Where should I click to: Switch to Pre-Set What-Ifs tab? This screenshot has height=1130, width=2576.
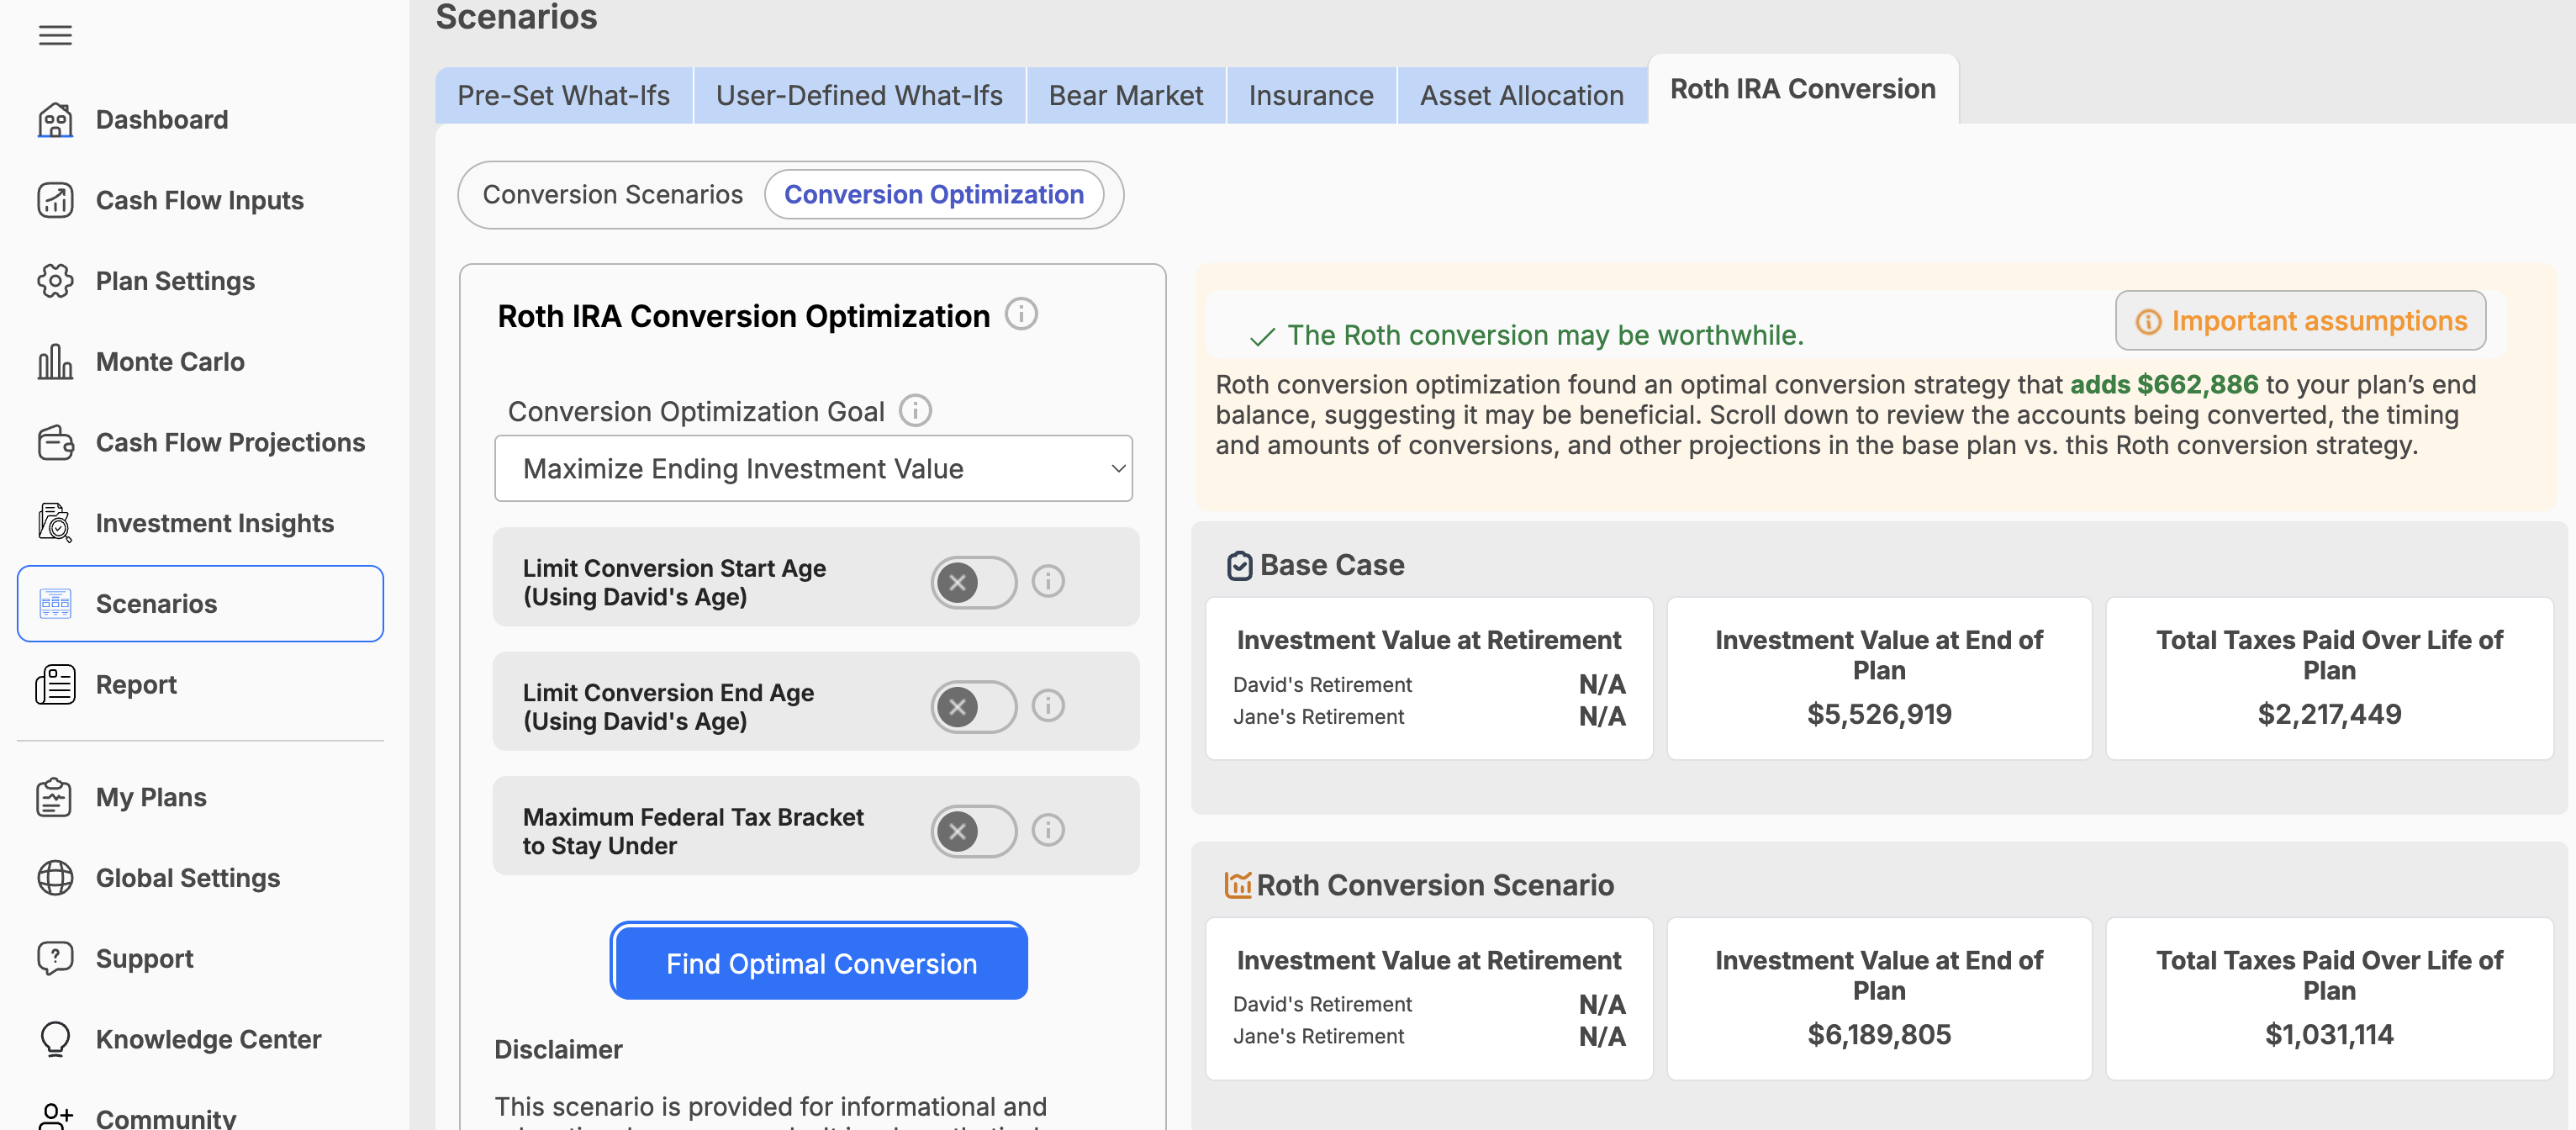click(x=563, y=96)
